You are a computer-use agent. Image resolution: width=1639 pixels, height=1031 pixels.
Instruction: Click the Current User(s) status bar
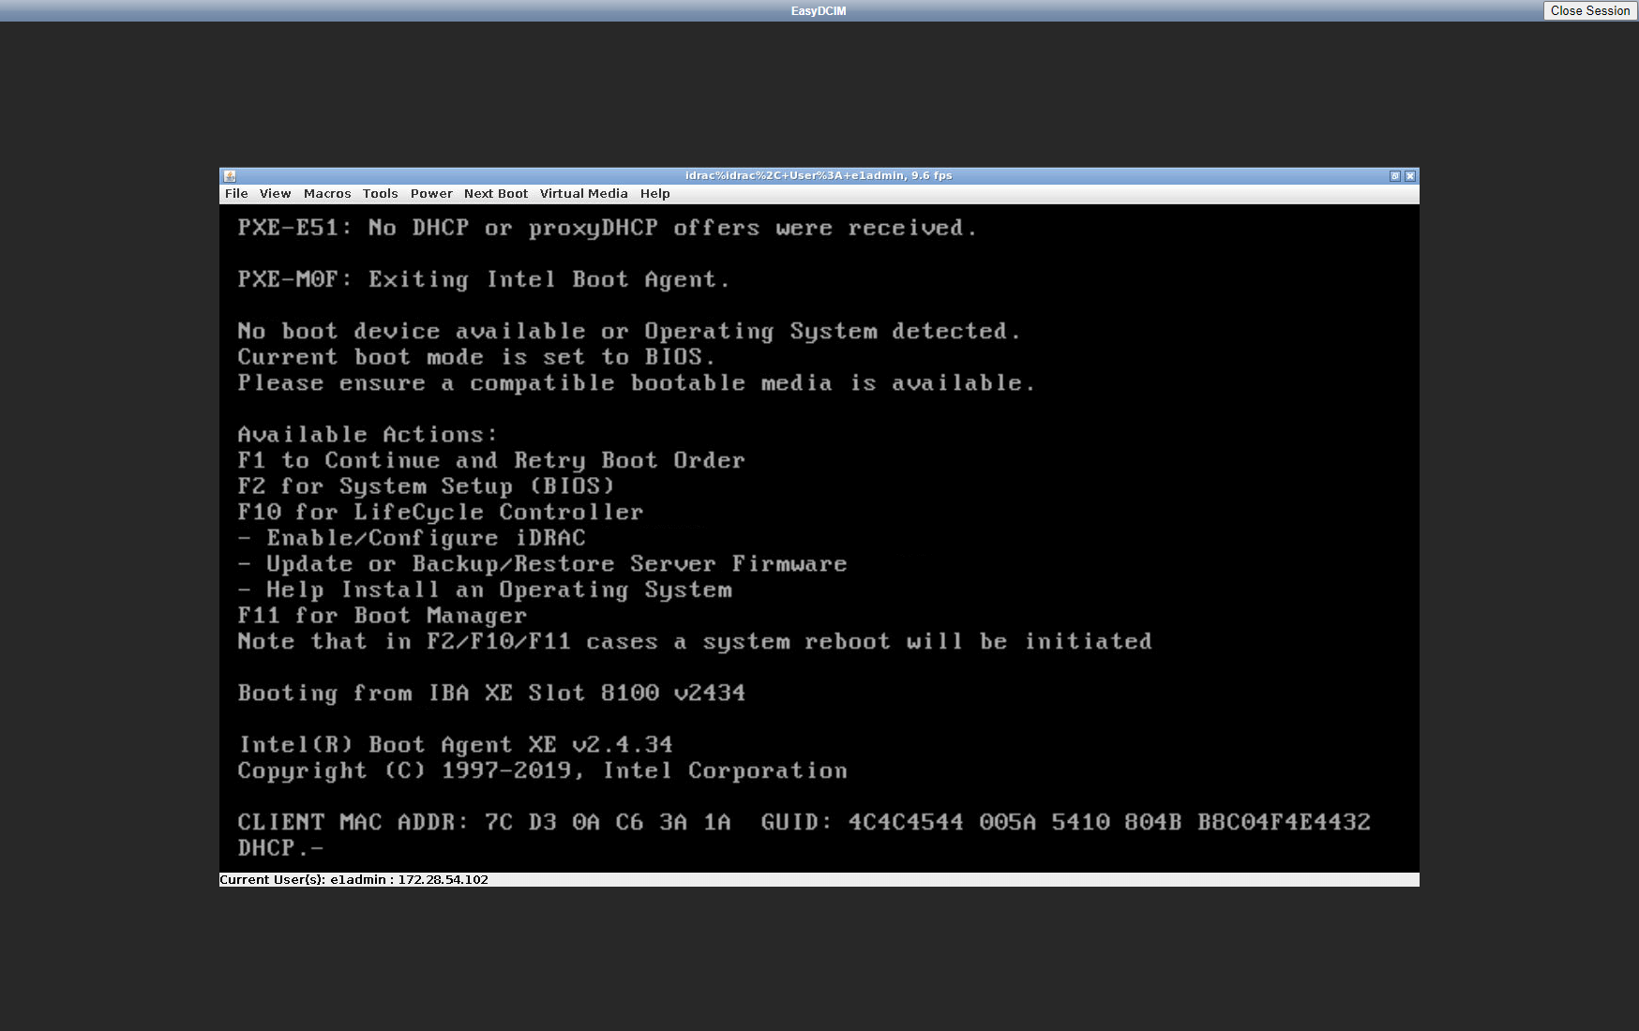point(354,880)
